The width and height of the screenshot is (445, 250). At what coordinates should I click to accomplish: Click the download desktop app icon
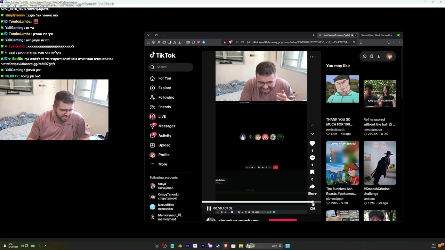[x=378, y=56]
